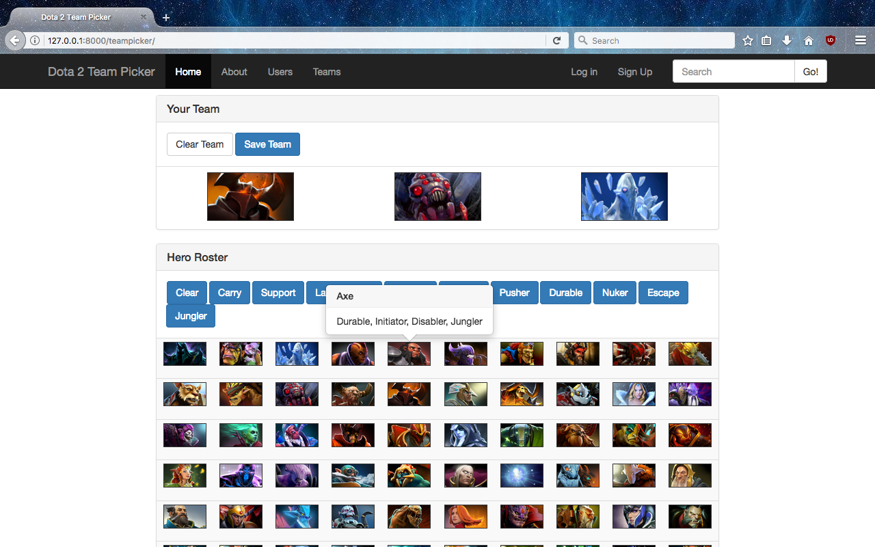Select Chen from the roster
This screenshot has width=875, height=547.
466,395
